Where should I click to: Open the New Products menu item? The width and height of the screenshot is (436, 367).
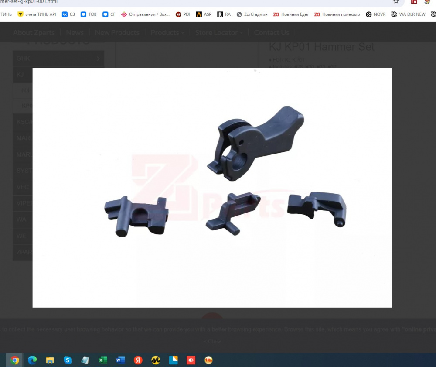pos(117,33)
